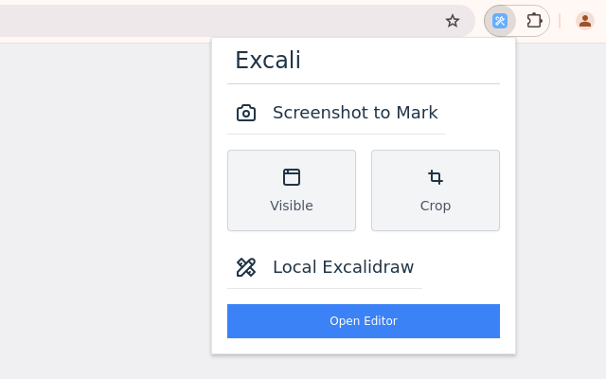This screenshot has height=379, width=606.
Task: Choose the Crop screenshot label
Action: (436, 206)
